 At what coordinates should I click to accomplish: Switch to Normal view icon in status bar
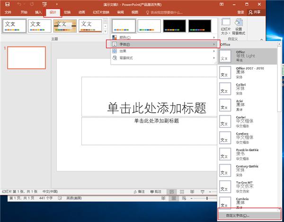click(x=171, y=192)
